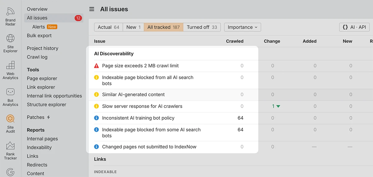The width and height of the screenshot is (373, 177).
Task: Open Project history
Action: 43,48
